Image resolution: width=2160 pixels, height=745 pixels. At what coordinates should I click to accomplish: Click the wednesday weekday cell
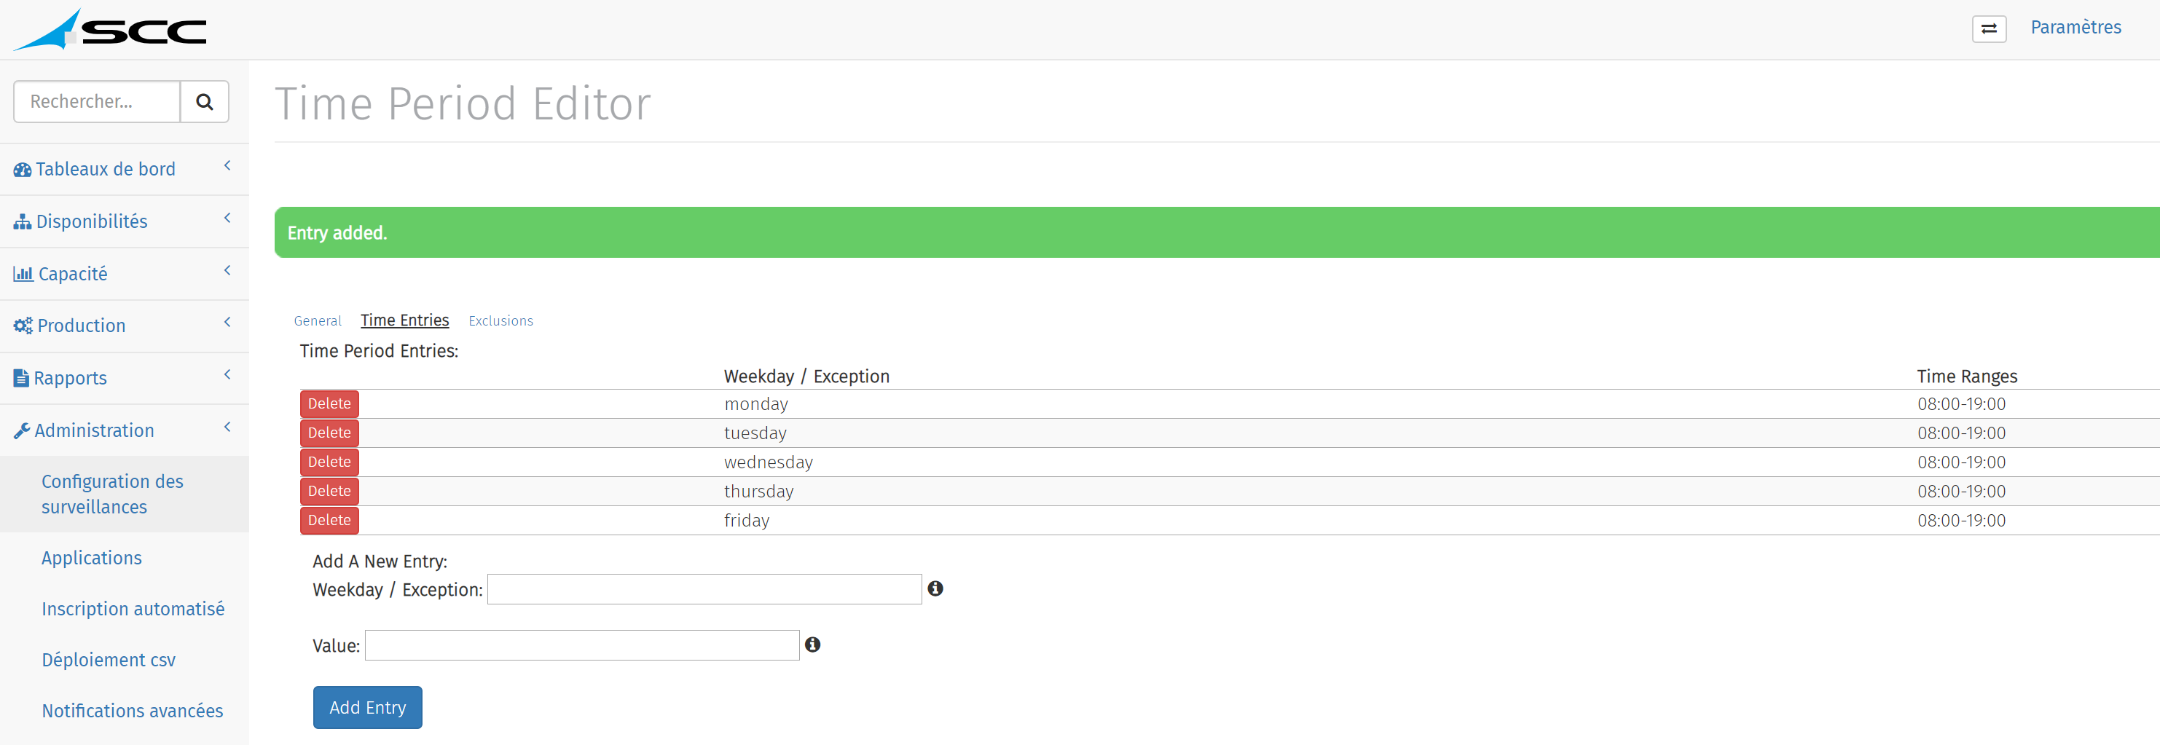pyautogui.click(x=768, y=462)
